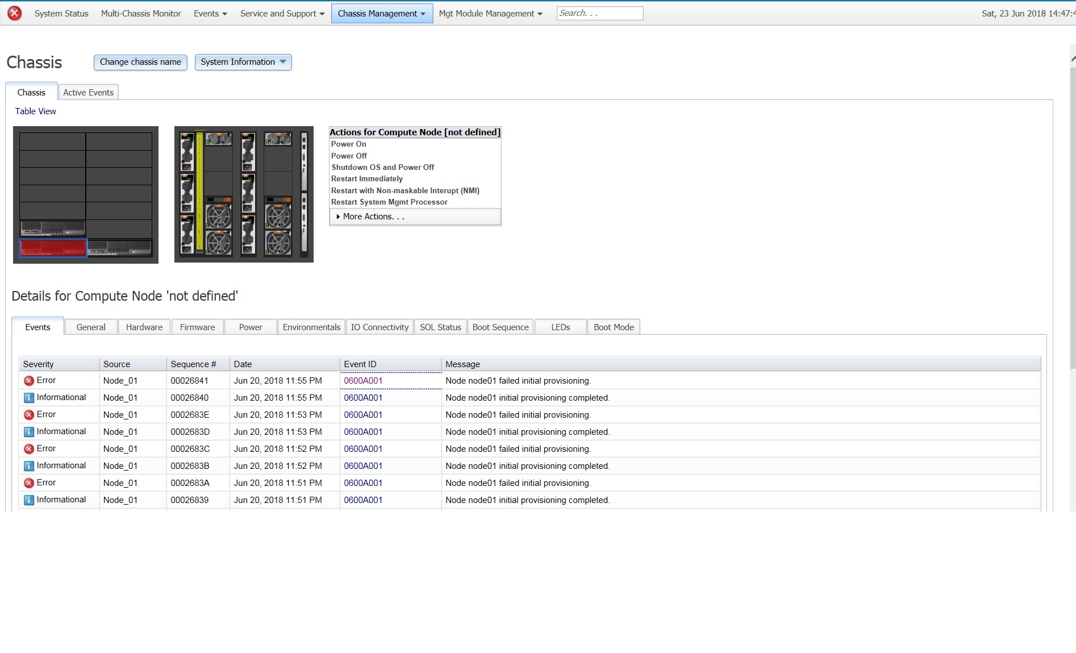Open System Status page
Screen dimensions: 1076x653
coord(61,13)
